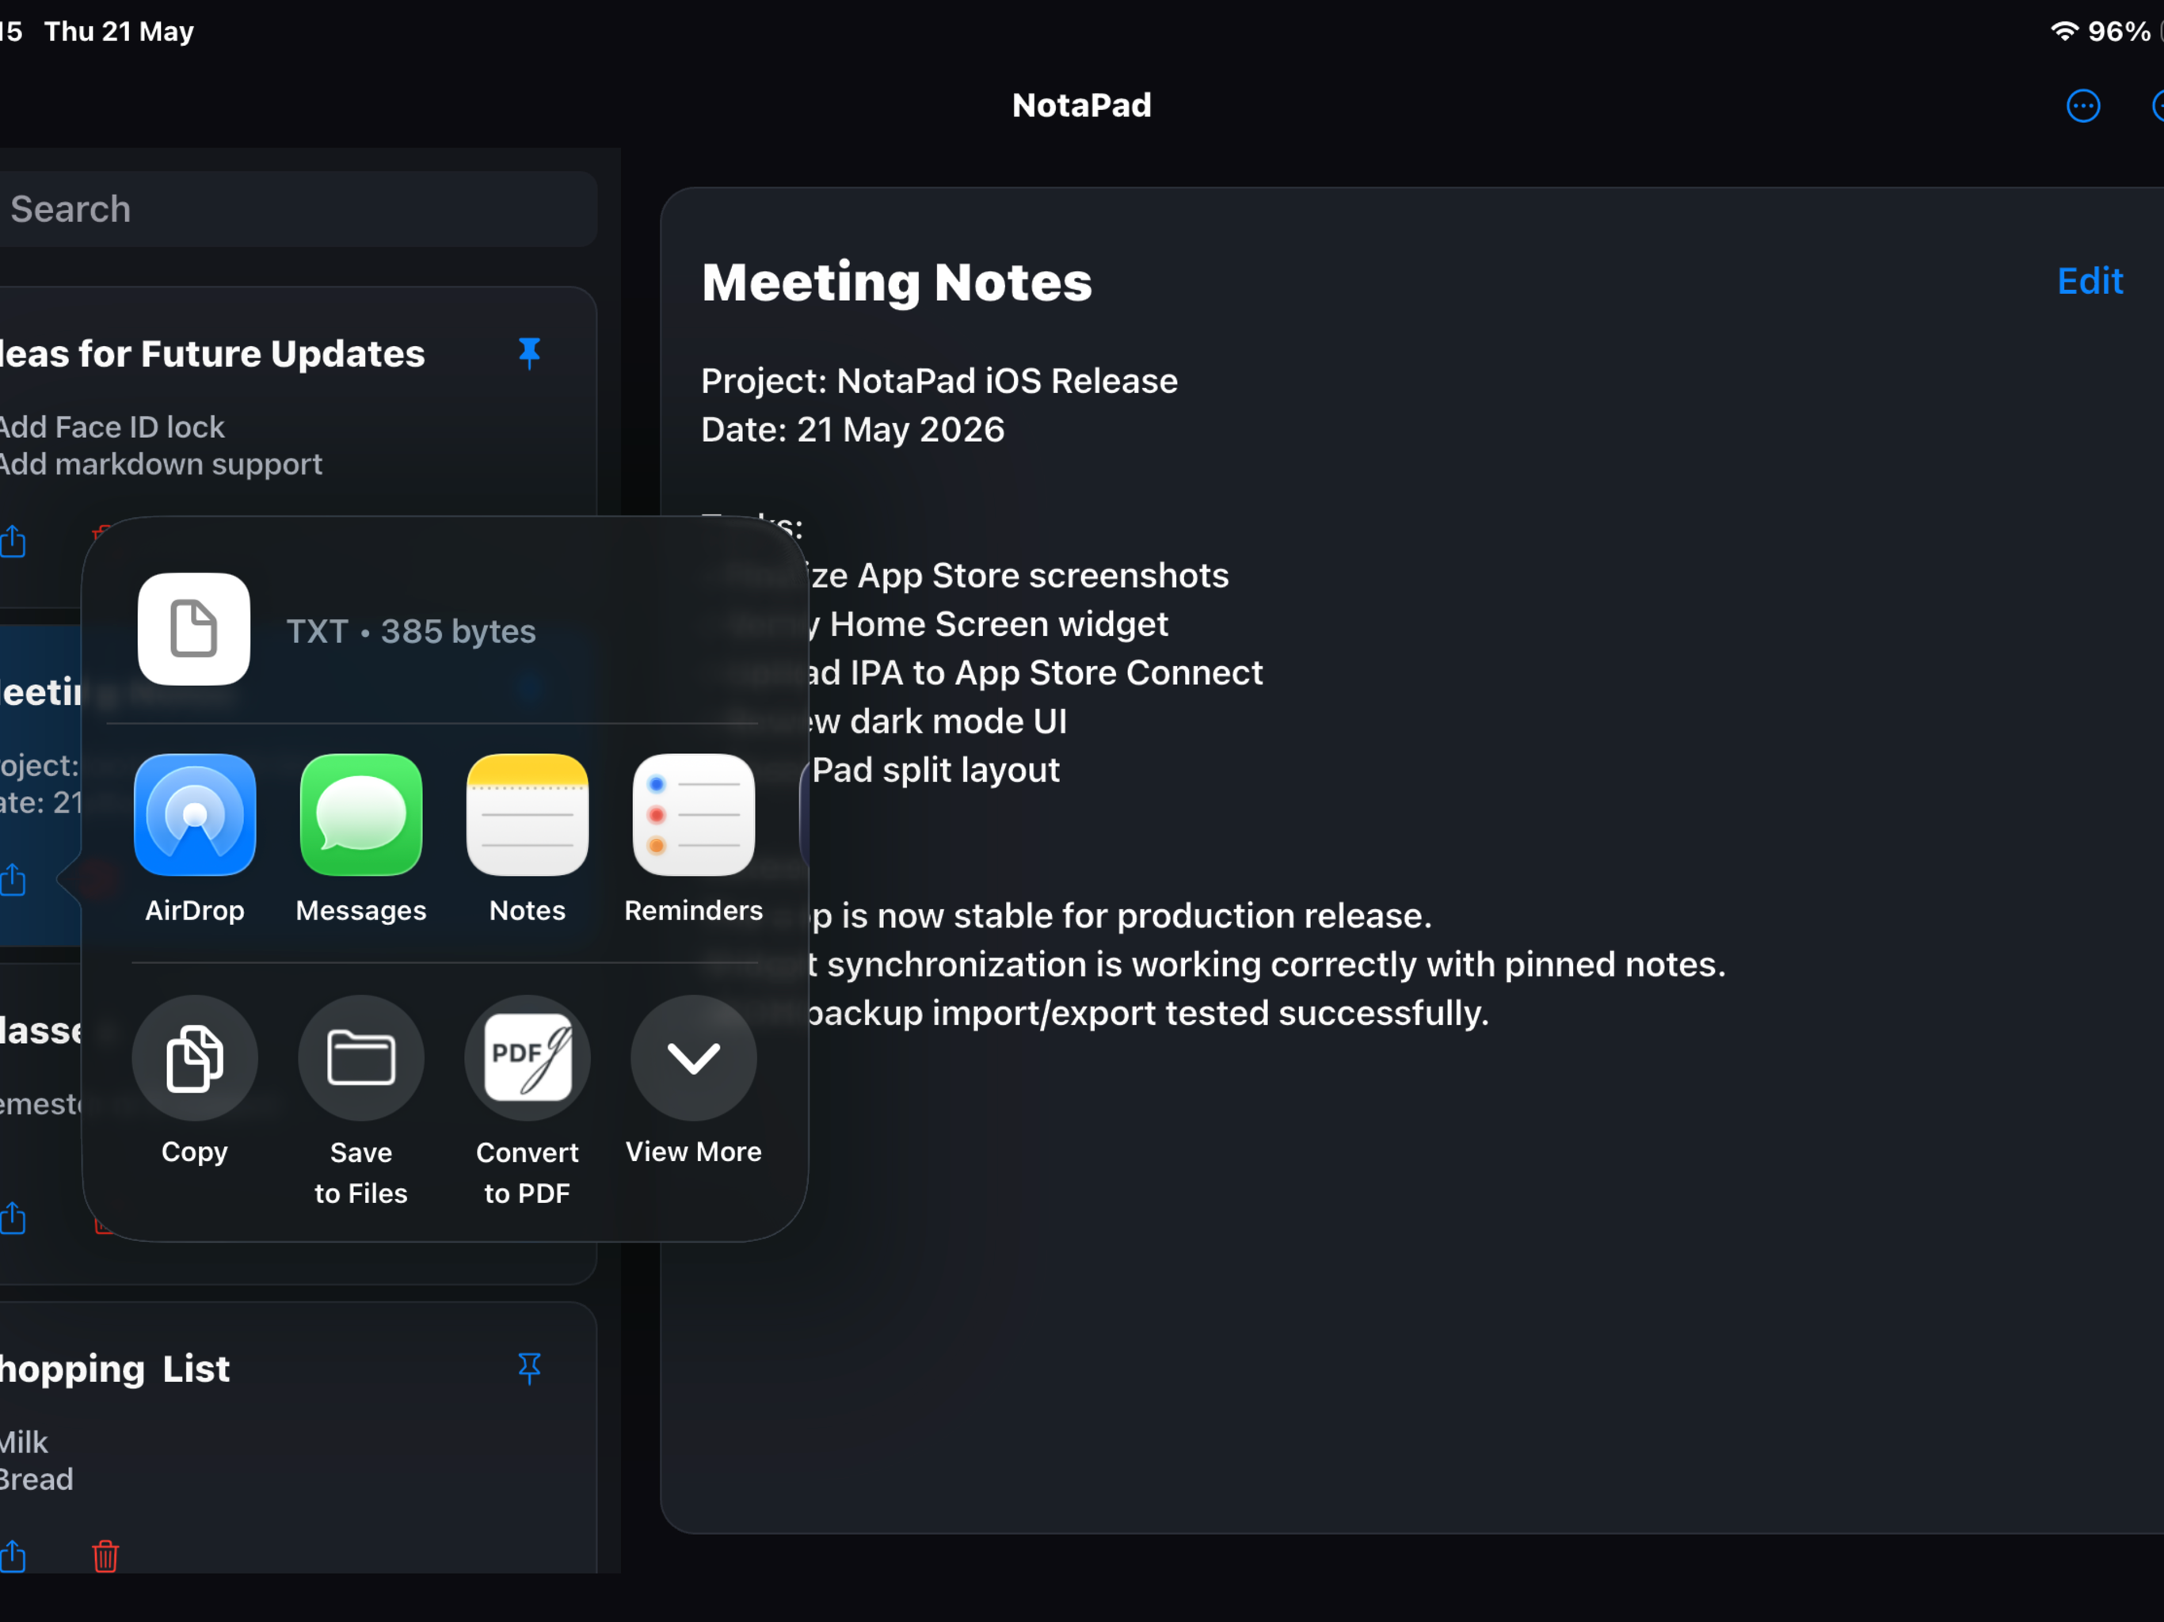
Task: Delete the Shopping List note
Action: pyautogui.click(x=105, y=1555)
